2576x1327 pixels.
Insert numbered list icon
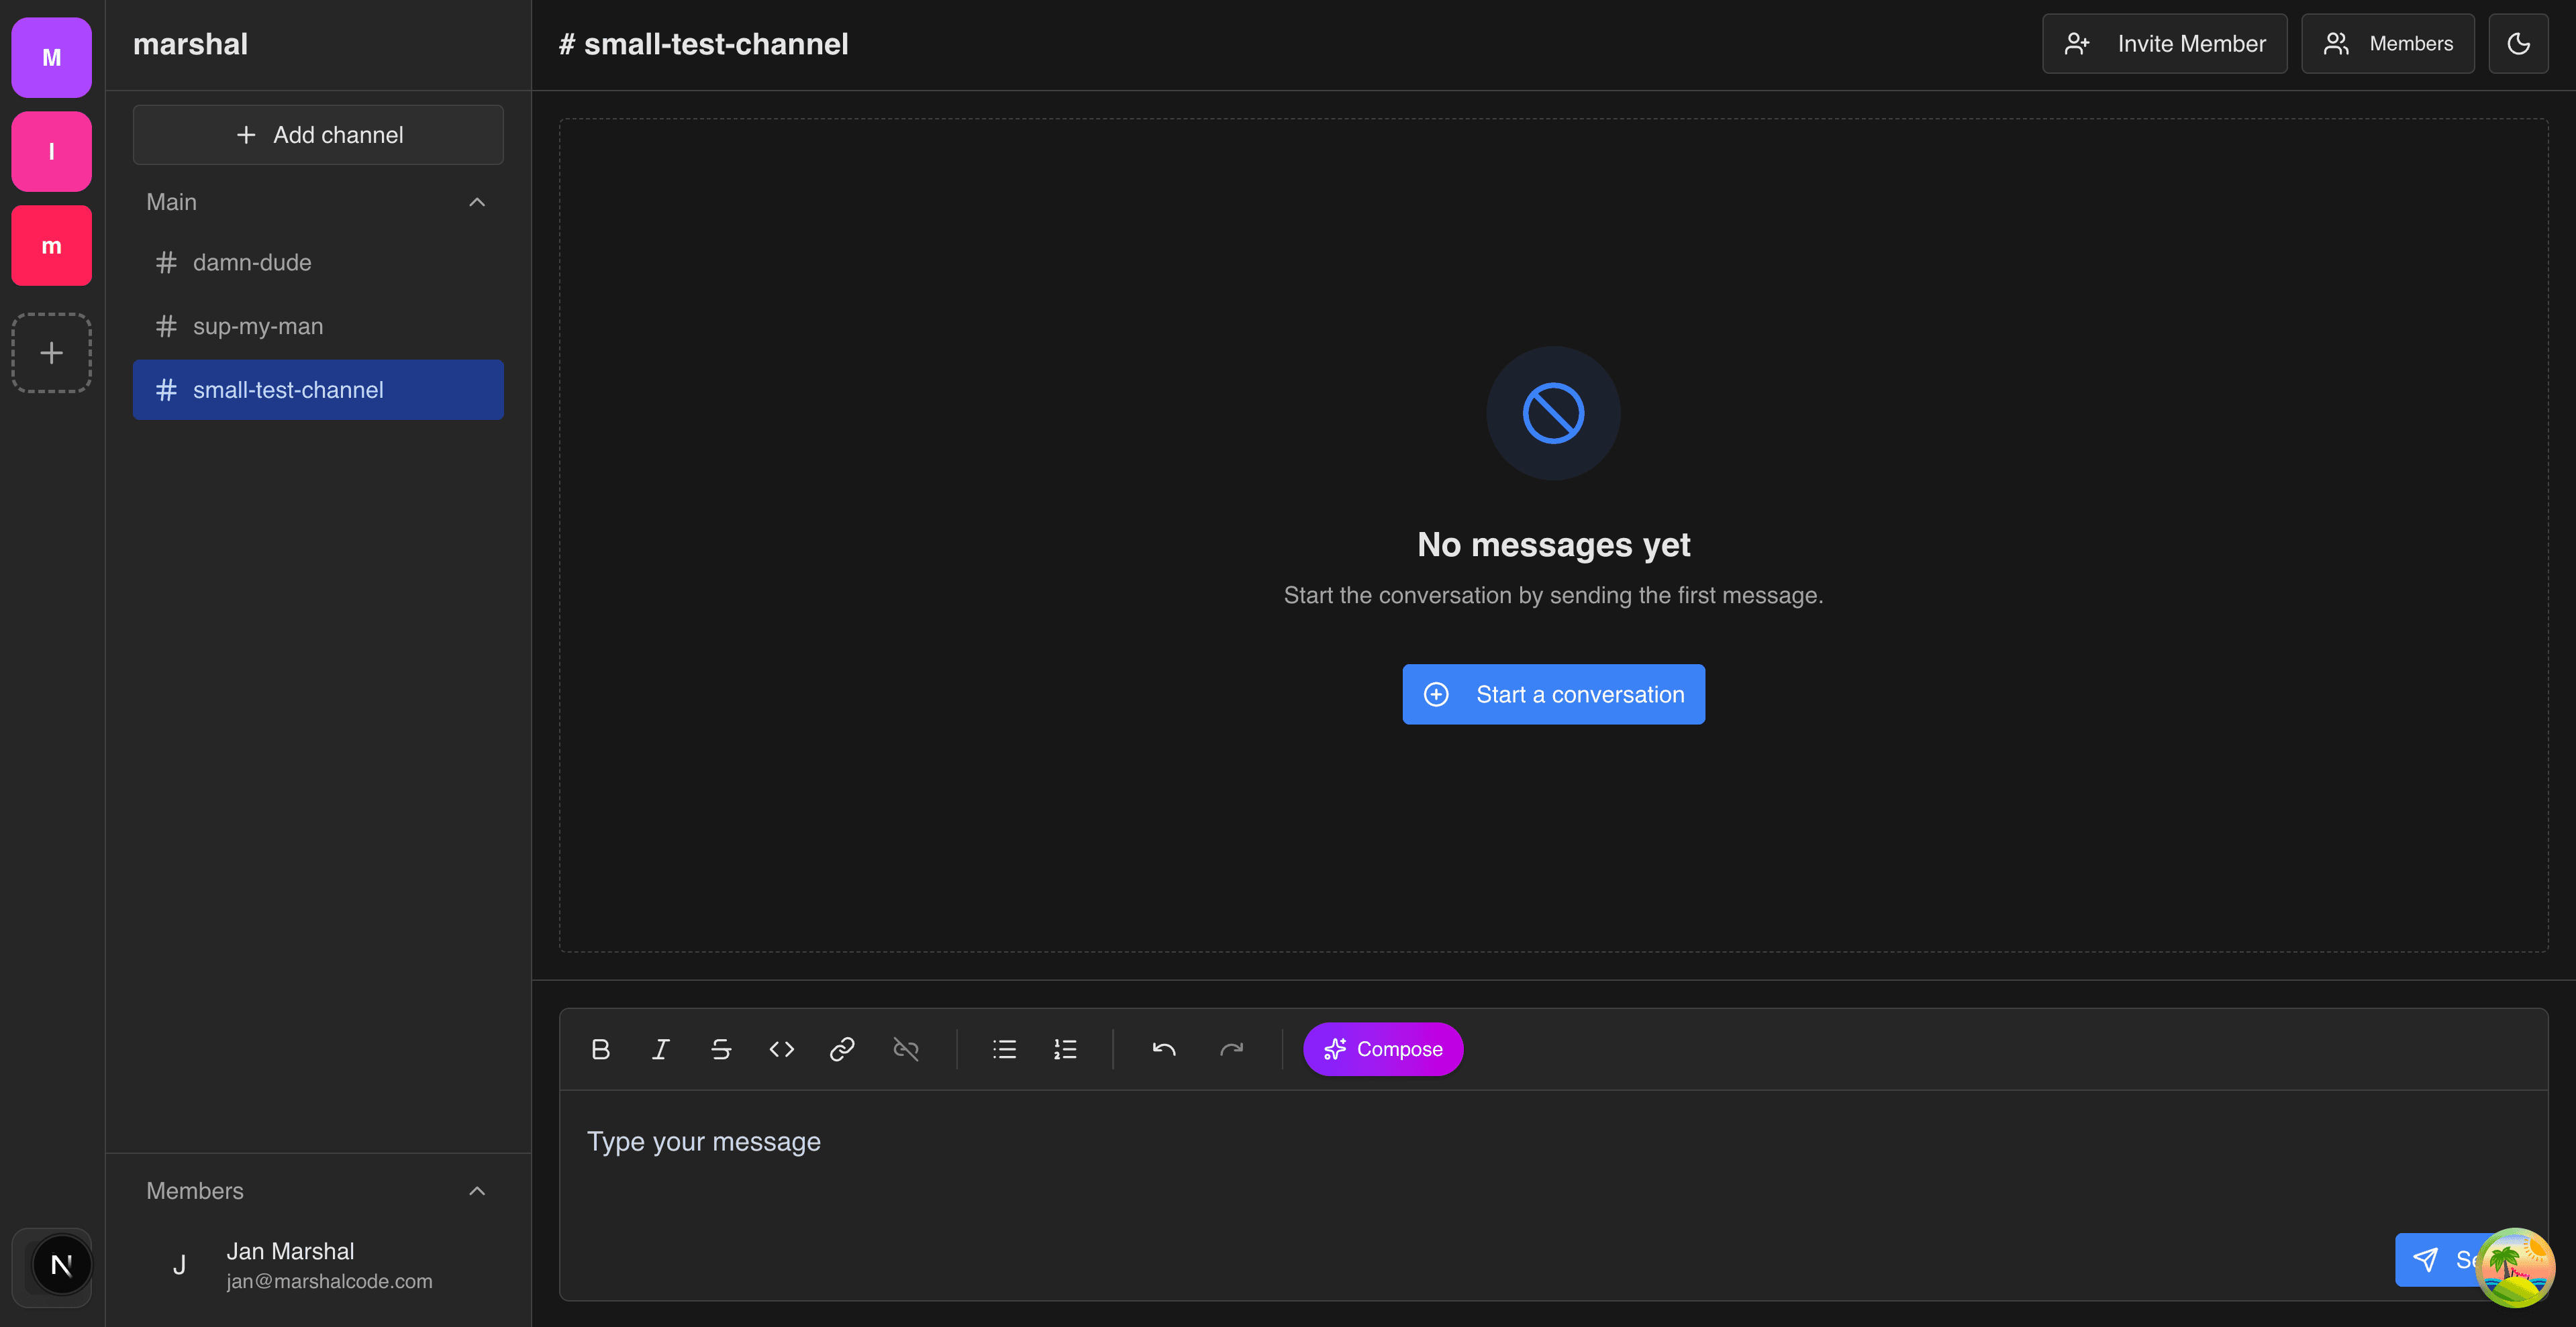1065,1049
